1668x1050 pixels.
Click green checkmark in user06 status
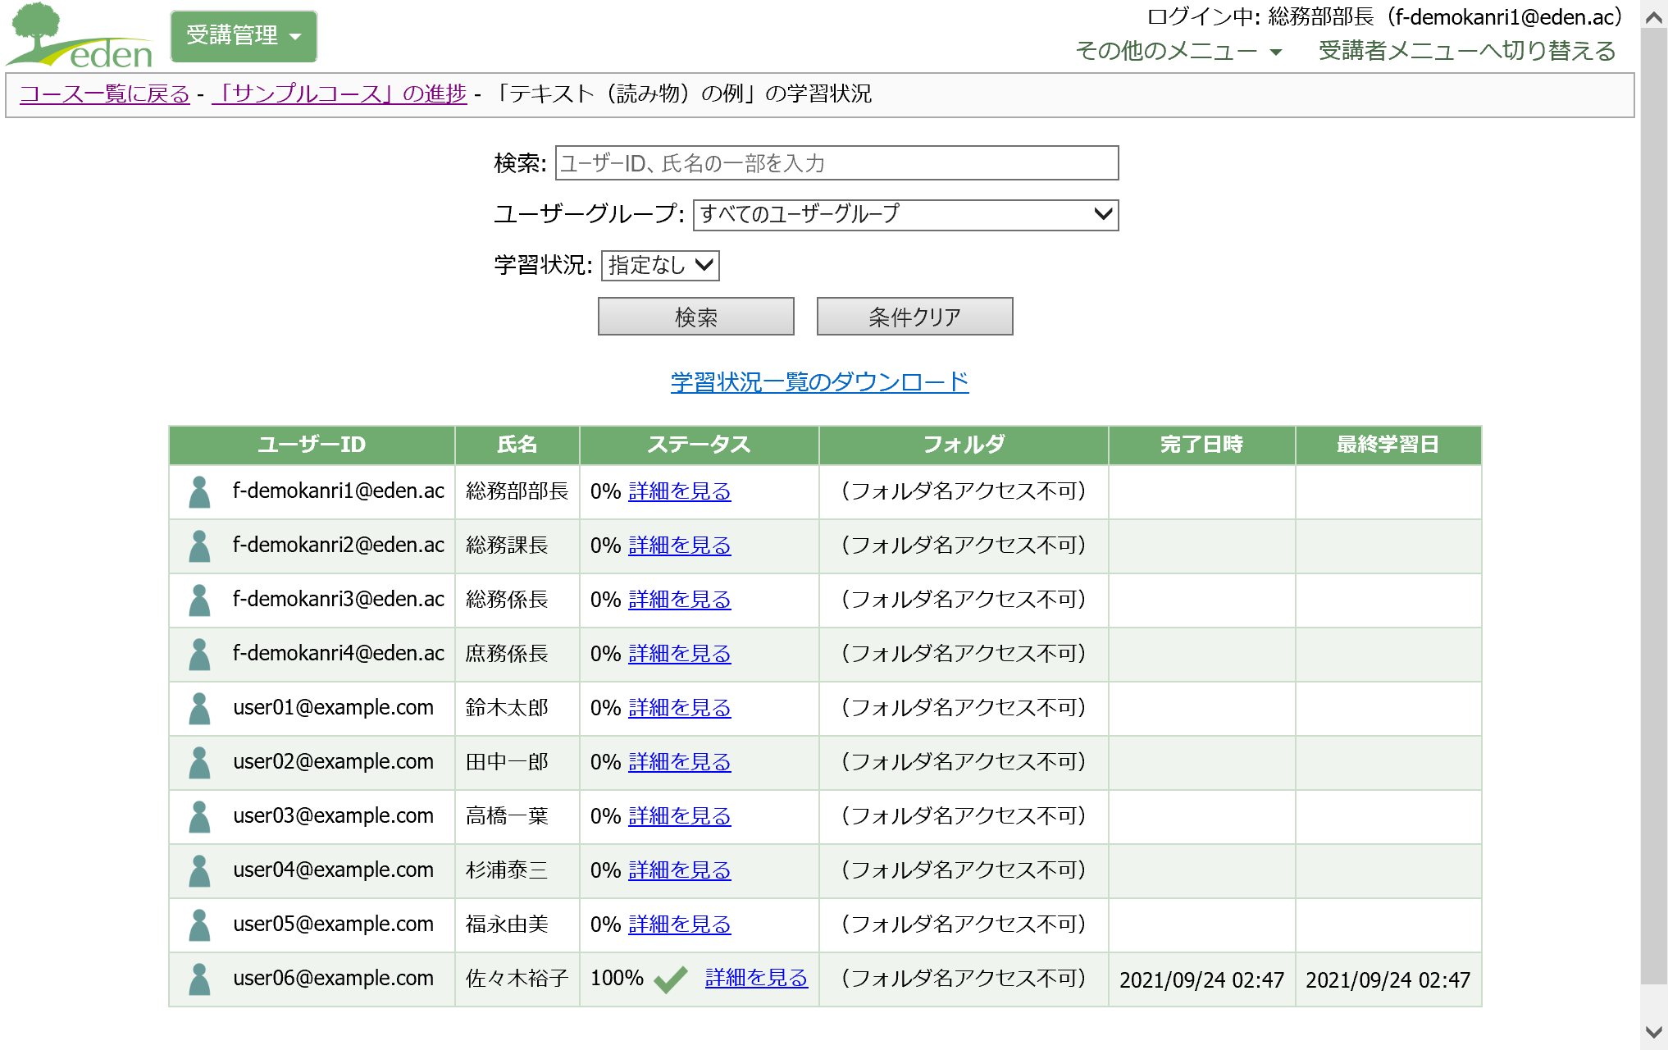click(671, 979)
